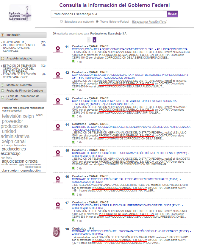The width and height of the screenshot is (222, 245).
Task: Click the Canal Once logo beside result 16
Action: [x=58, y=180]
